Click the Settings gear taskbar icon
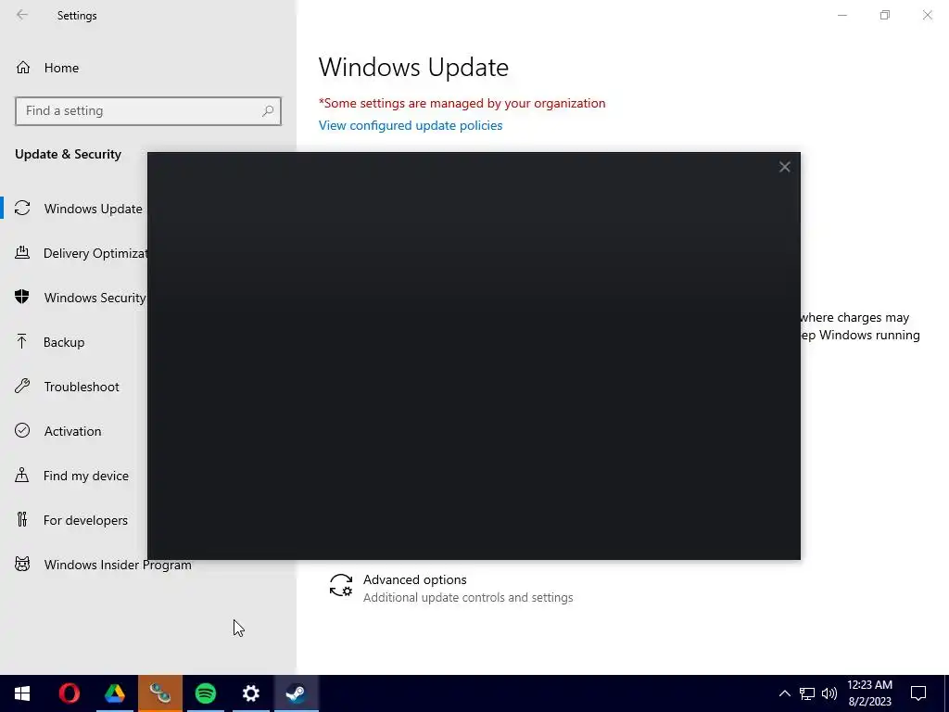 point(250,693)
